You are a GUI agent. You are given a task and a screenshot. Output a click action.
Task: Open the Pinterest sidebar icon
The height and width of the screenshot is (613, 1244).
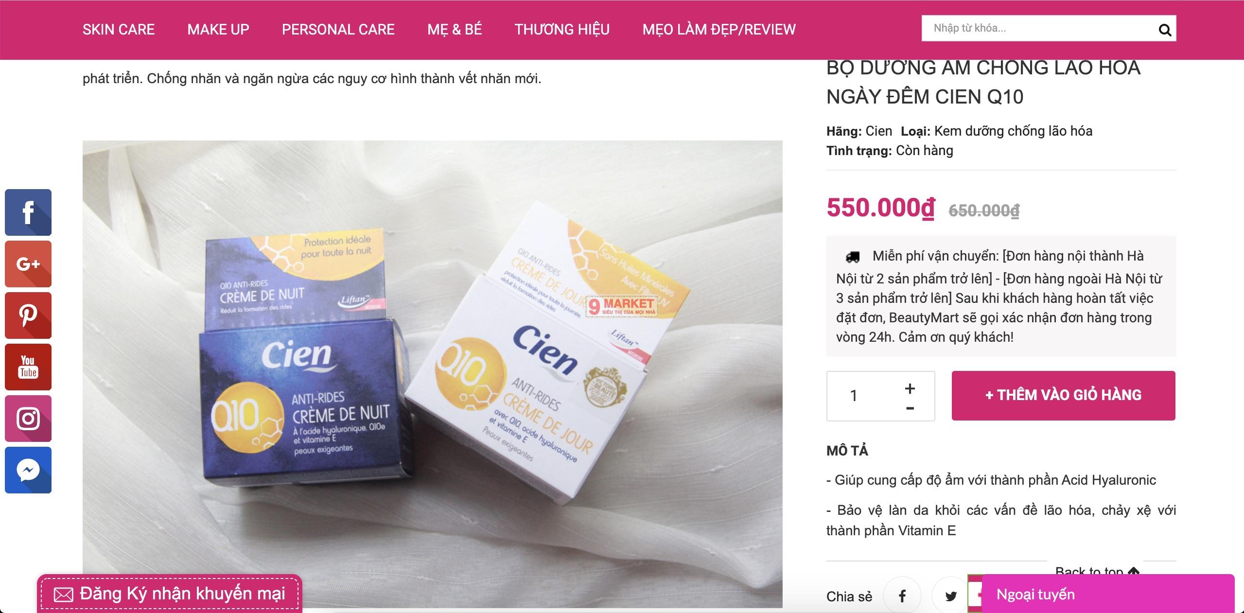pos(28,315)
